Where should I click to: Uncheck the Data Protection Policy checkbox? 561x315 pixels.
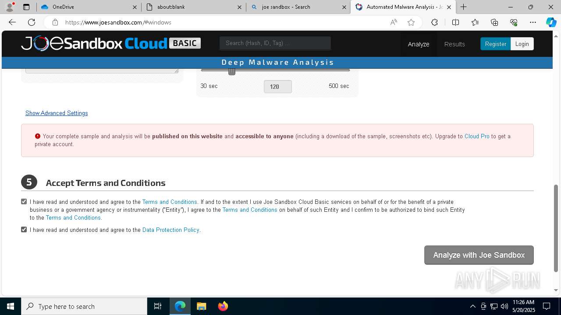24,230
